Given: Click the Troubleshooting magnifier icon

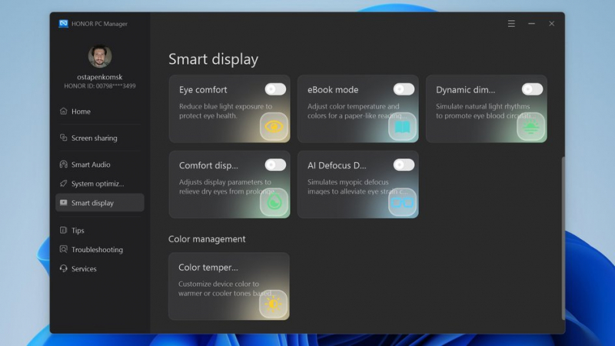Looking at the screenshot, I should point(63,249).
